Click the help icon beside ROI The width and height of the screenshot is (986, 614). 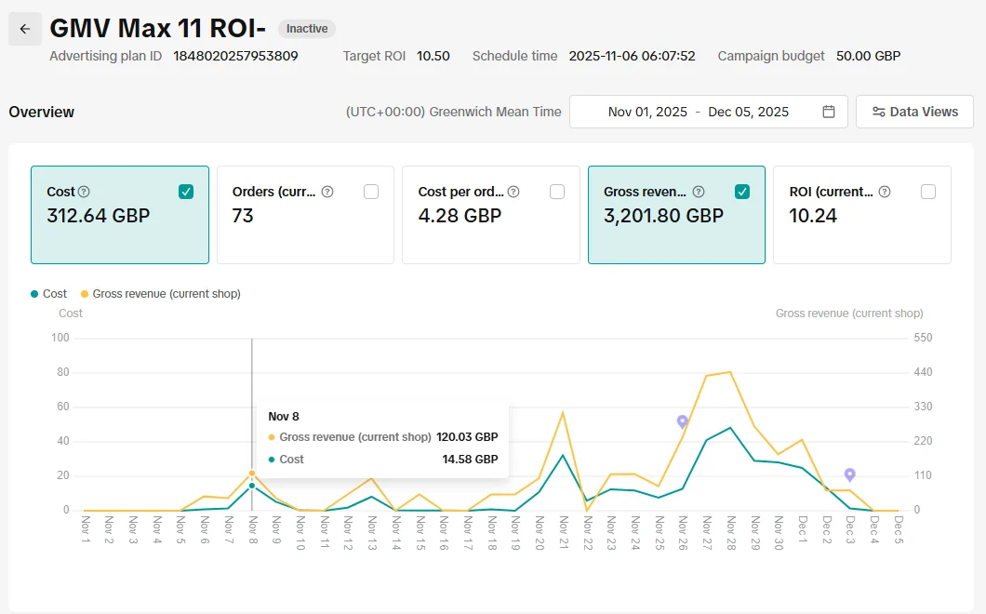click(884, 192)
